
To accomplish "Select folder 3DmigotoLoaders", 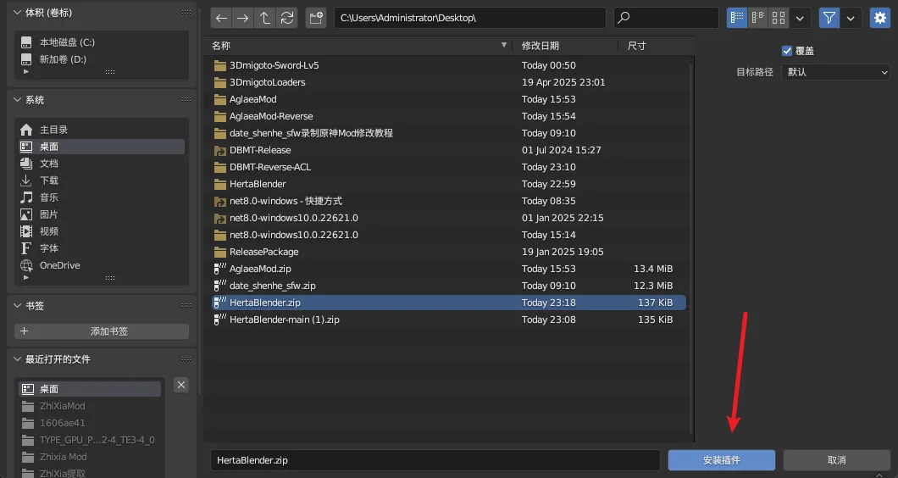I will 448,82.
